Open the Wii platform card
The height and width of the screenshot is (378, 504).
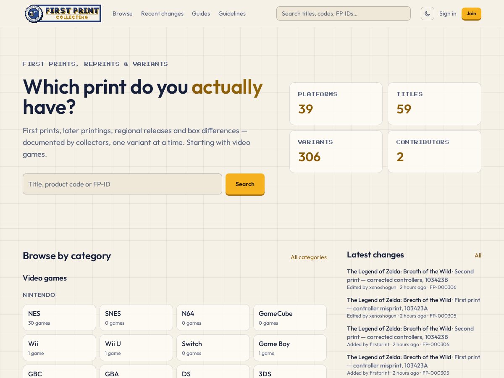click(59, 348)
